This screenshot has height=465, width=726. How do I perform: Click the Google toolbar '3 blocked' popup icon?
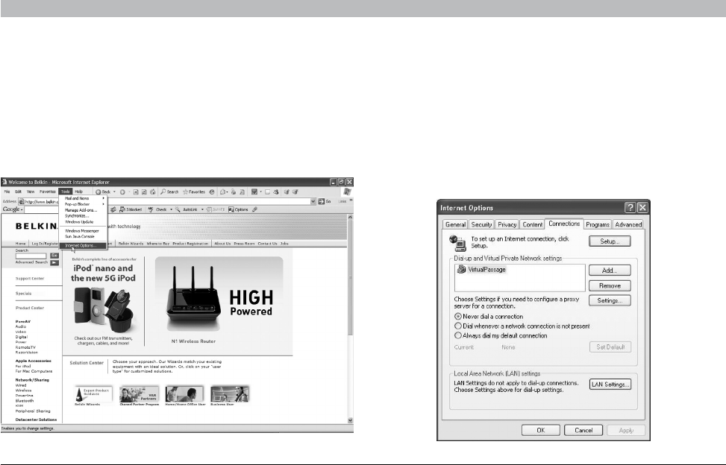tap(122, 209)
